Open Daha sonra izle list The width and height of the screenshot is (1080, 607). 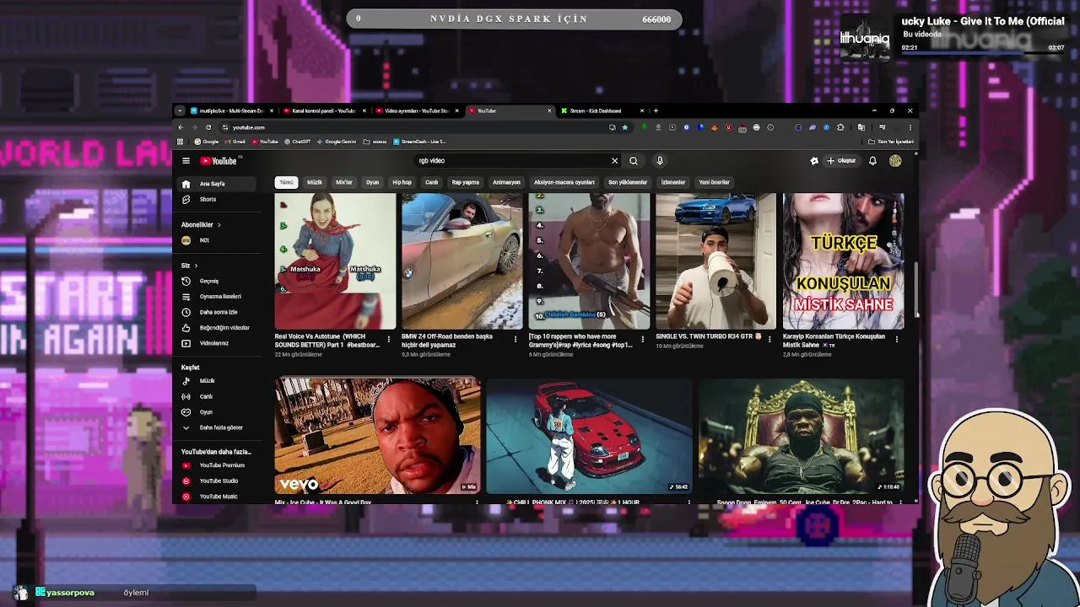click(215, 312)
